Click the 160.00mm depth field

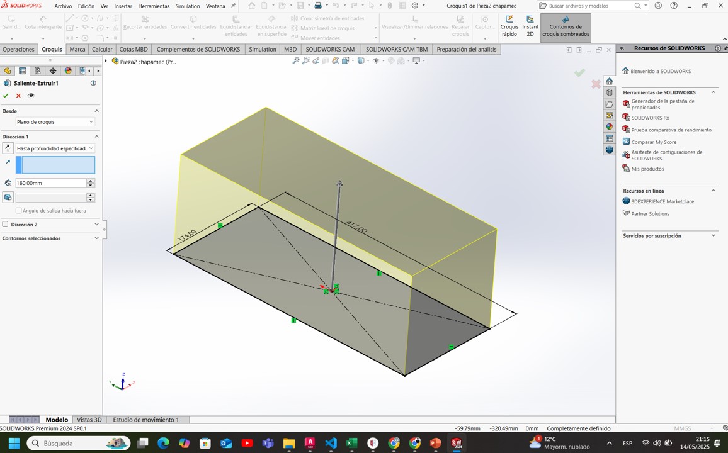[50, 183]
